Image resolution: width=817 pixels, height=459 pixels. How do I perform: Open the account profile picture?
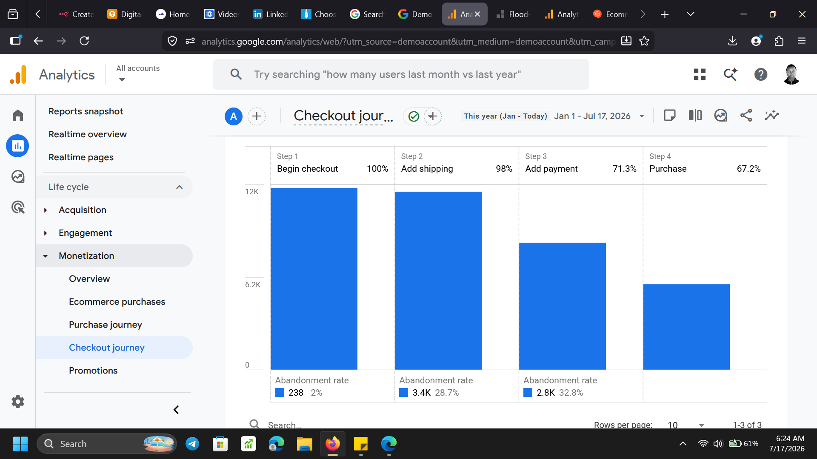(x=791, y=74)
